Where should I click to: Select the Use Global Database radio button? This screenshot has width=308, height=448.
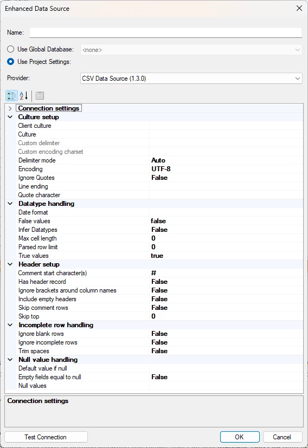(x=11, y=49)
